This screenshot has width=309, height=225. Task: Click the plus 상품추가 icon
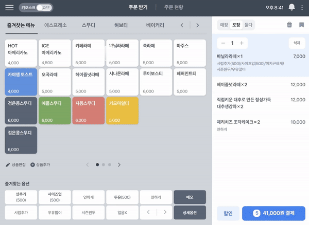pos(33,165)
